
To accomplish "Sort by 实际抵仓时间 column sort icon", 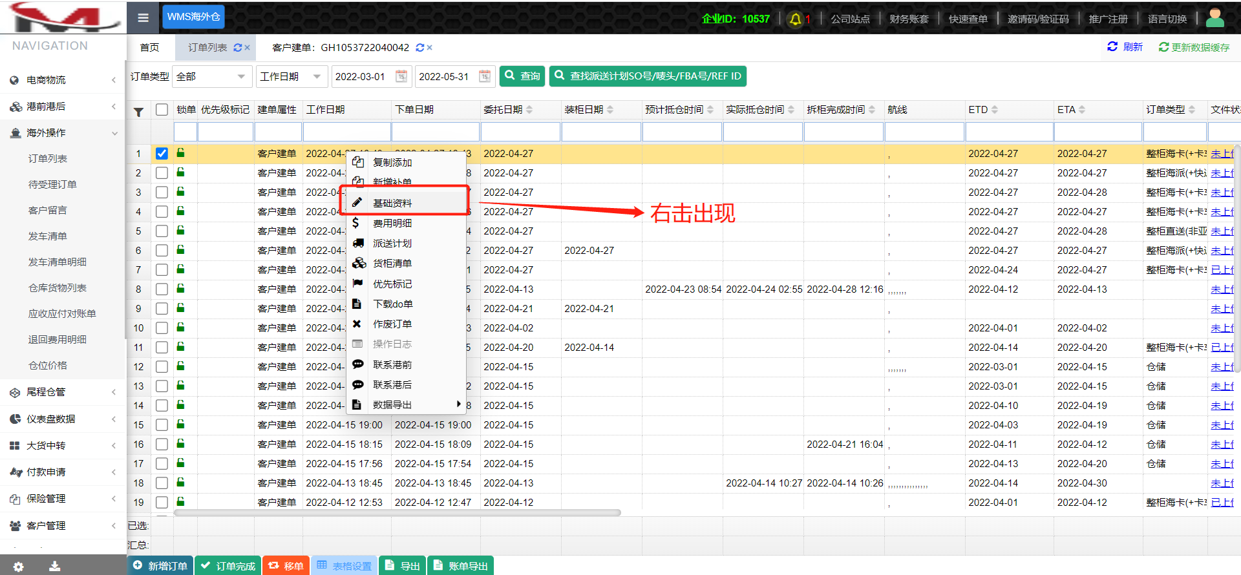I will click(791, 110).
